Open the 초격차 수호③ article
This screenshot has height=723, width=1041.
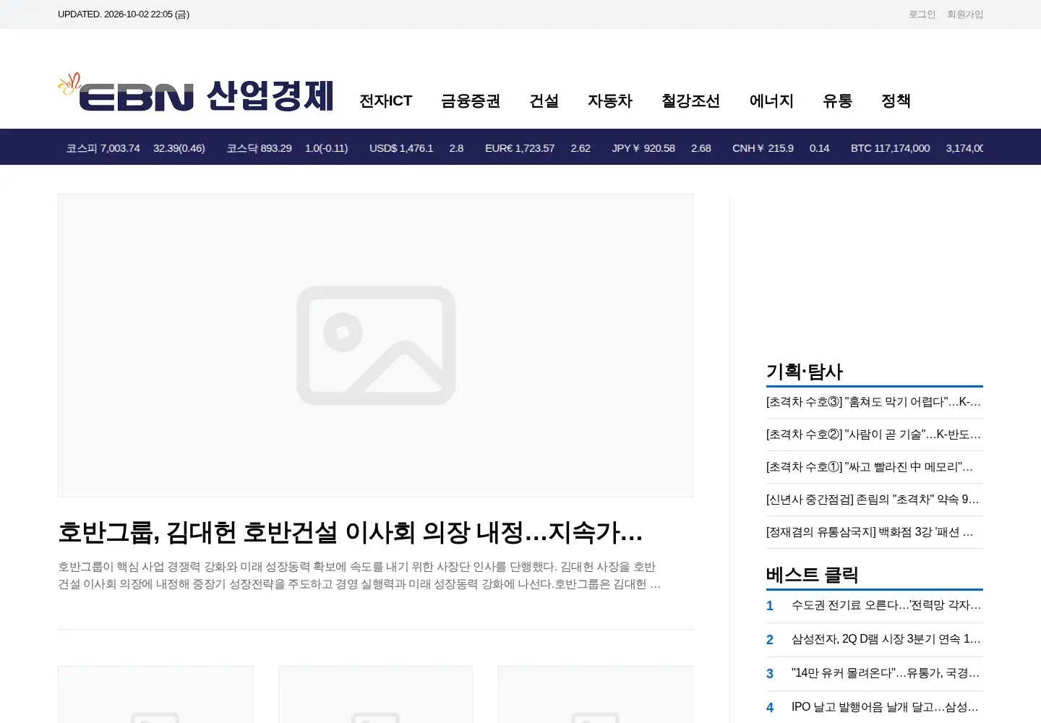click(x=874, y=402)
